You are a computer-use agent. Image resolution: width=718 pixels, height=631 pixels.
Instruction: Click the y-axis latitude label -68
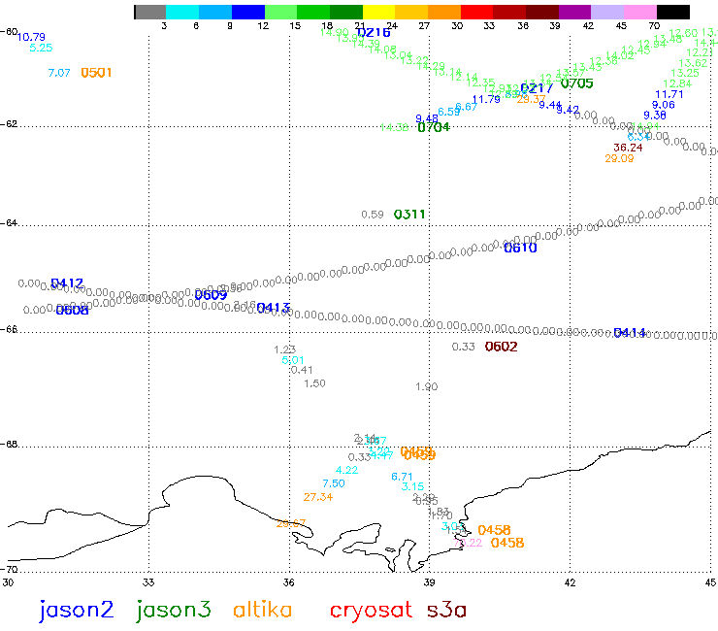(9, 445)
